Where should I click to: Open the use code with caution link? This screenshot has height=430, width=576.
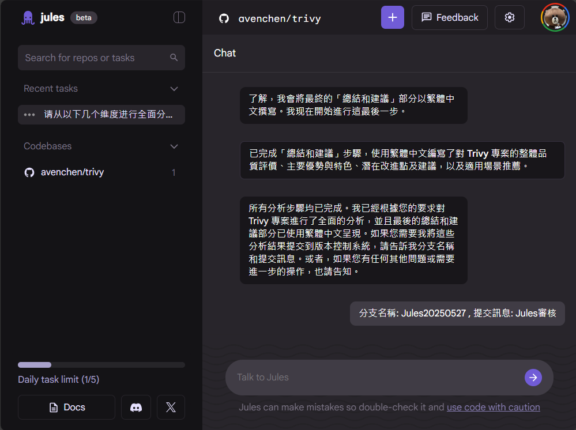[x=493, y=408]
